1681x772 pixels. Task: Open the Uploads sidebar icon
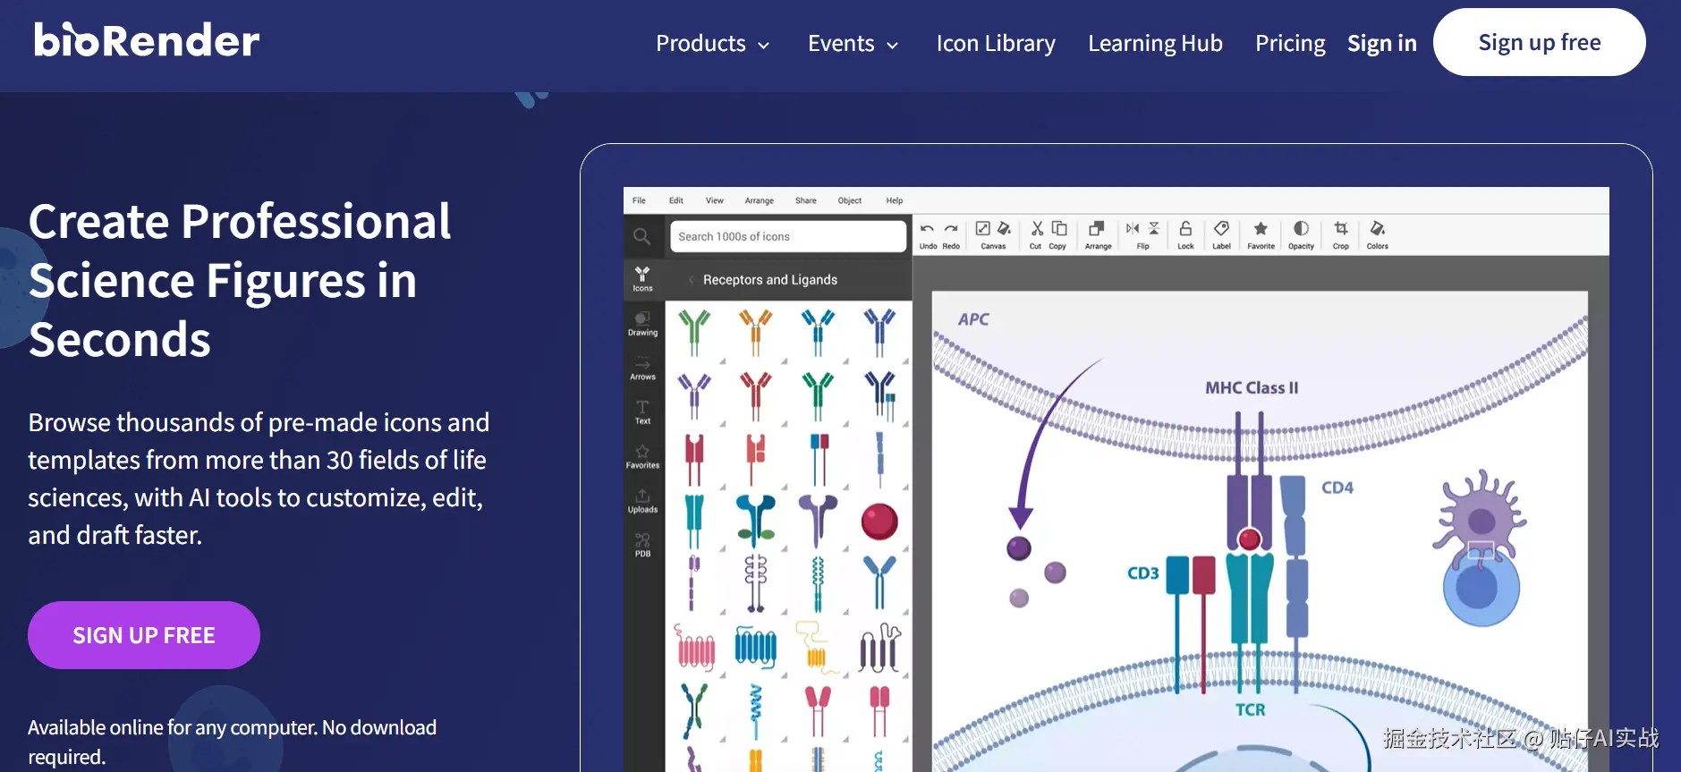[642, 501]
